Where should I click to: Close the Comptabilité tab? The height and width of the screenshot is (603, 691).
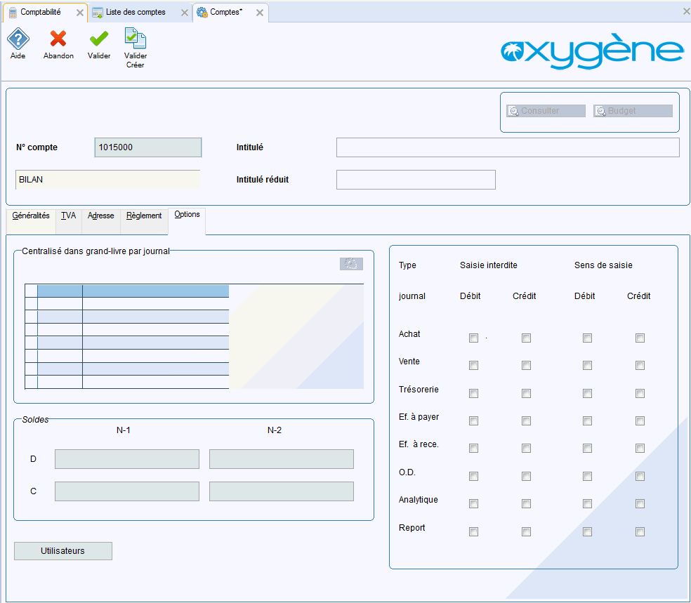79,13
